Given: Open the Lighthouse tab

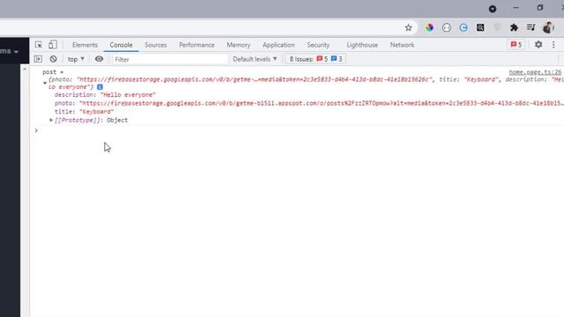Looking at the screenshot, I should click(362, 45).
